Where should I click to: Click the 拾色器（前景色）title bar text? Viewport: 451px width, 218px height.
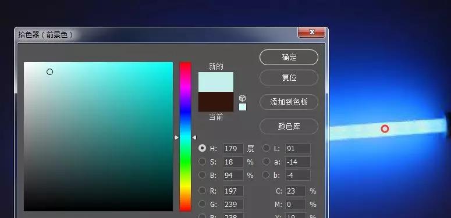point(45,35)
